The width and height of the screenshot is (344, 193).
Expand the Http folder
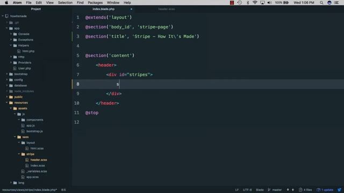(x=11, y=57)
